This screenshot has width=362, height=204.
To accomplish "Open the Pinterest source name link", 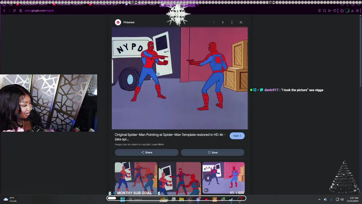I will click(x=129, y=22).
